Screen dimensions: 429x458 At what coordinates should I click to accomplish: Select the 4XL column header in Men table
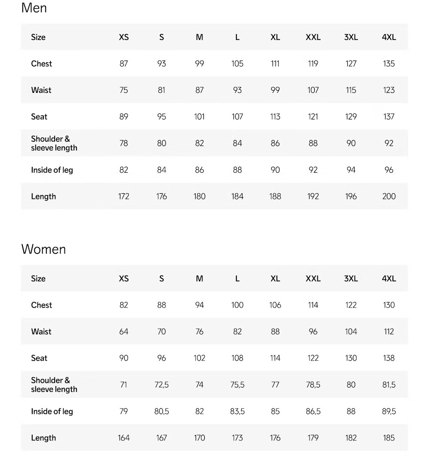pyautogui.click(x=389, y=37)
